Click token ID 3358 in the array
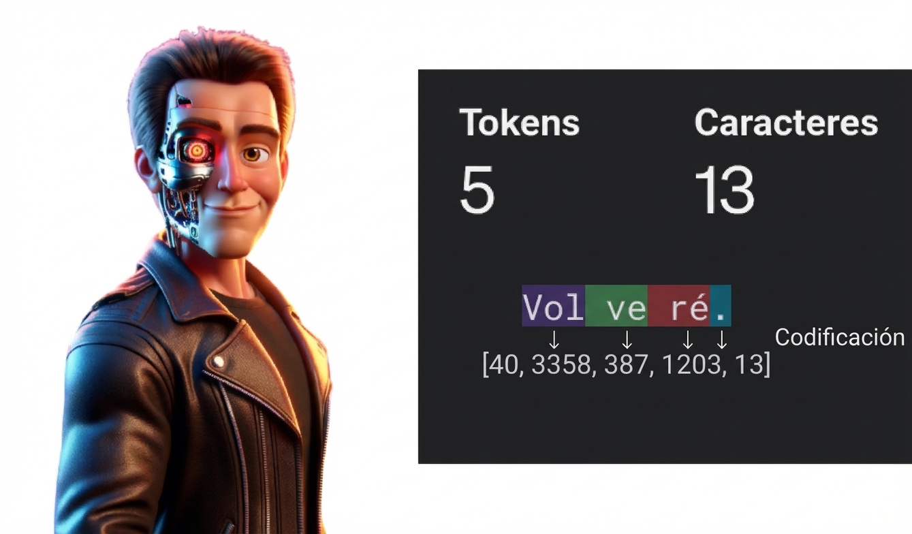Image resolution: width=912 pixels, height=534 pixels. [561, 366]
